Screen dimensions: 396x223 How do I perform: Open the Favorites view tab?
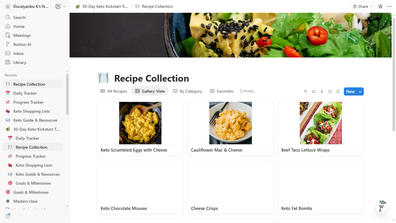click(221, 91)
